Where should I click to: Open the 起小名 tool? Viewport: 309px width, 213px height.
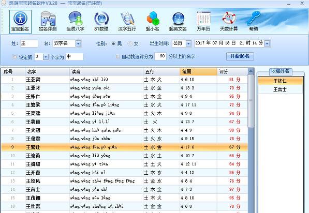153,22
